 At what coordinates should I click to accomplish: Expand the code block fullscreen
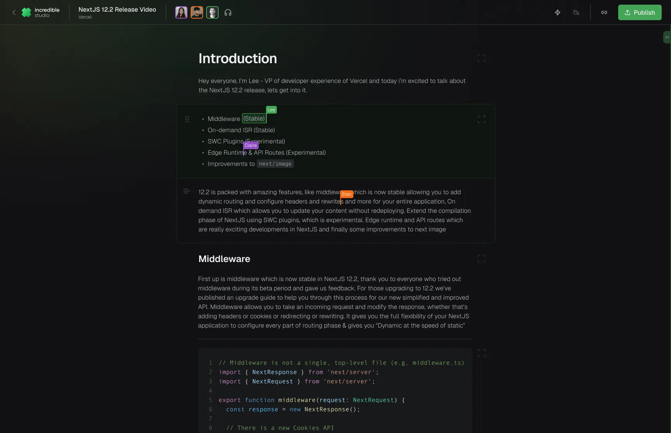point(482,353)
